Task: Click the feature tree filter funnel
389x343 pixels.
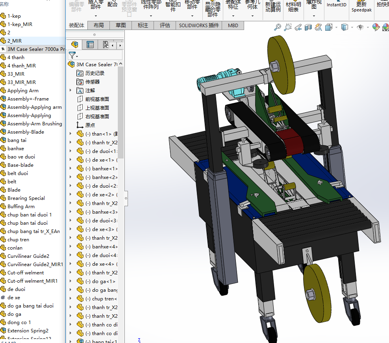Action: [72, 55]
